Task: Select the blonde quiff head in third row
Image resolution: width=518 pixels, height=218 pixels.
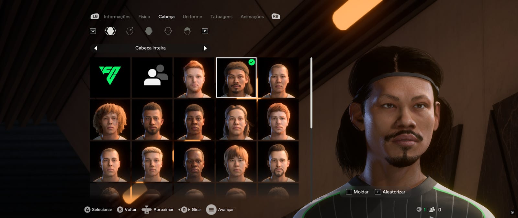Action: [152, 161]
